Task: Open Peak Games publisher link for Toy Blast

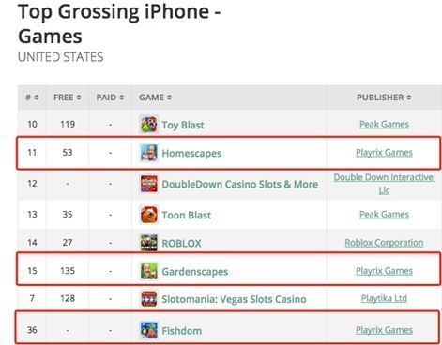Action: click(x=384, y=125)
